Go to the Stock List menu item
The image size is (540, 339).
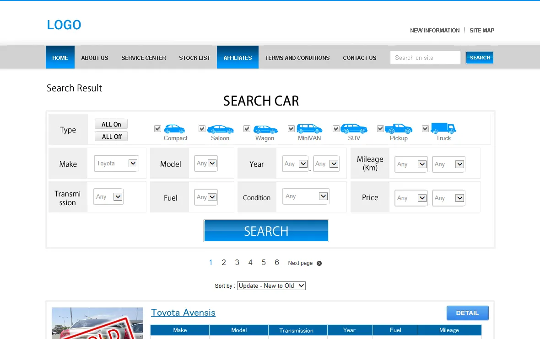(x=194, y=58)
